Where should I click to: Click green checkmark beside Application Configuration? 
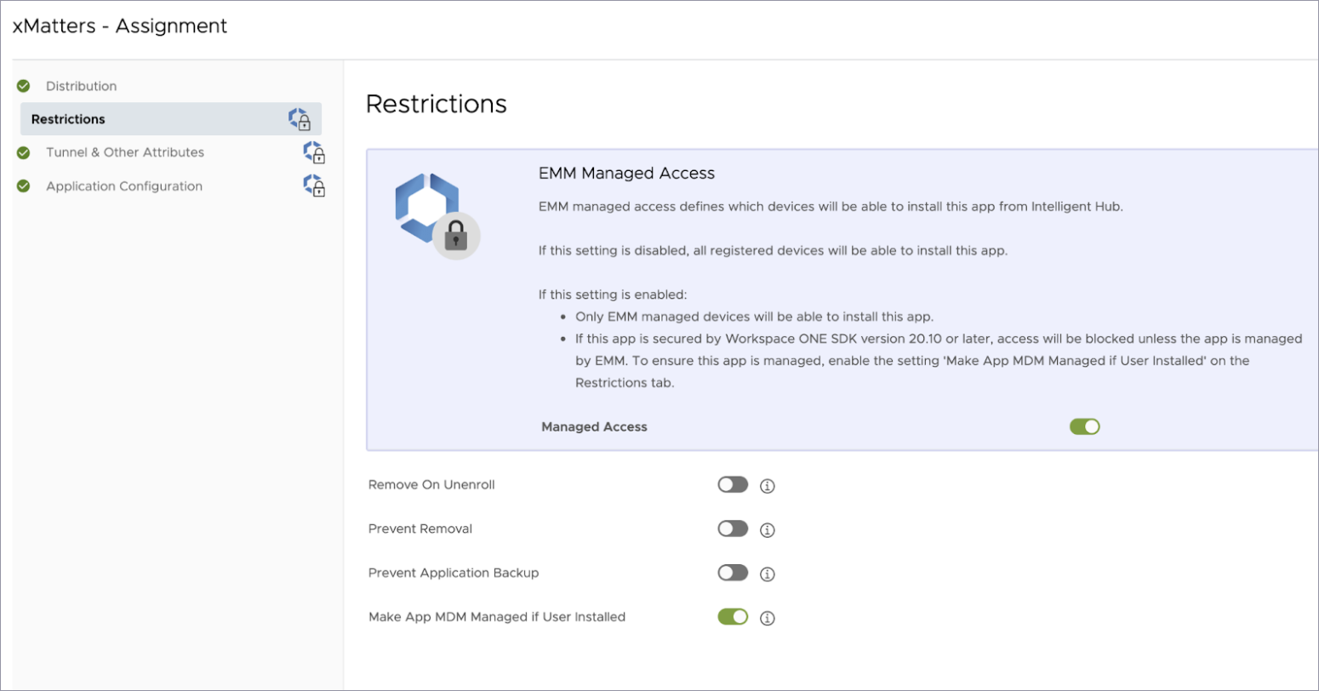coord(24,186)
